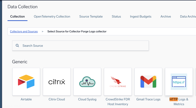Click Select Source for Collector breadcrumb text

(x=77, y=31)
